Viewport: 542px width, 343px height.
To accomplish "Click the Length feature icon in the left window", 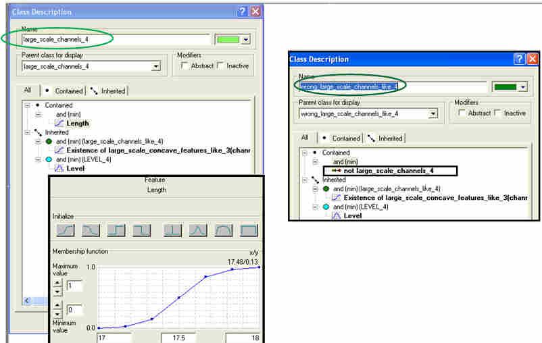I will click(x=59, y=123).
